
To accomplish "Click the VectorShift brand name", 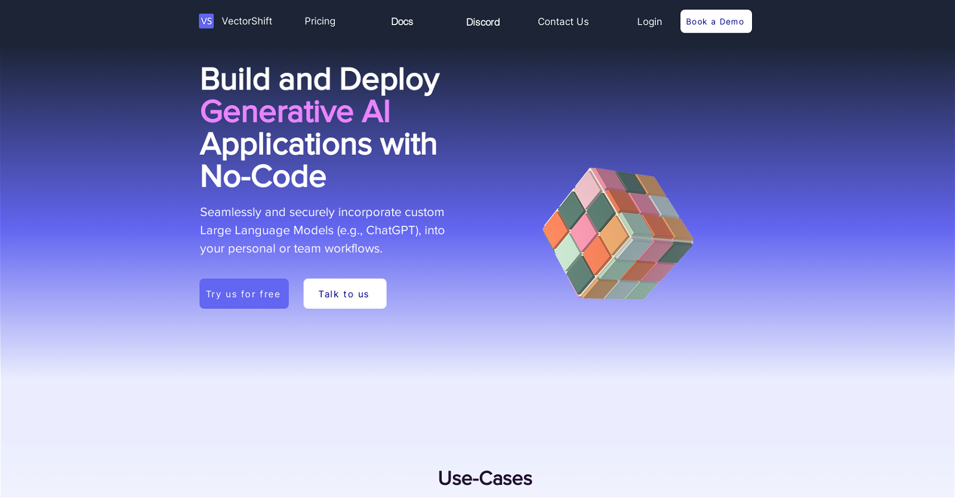I will pyautogui.click(x=247, y=21).
